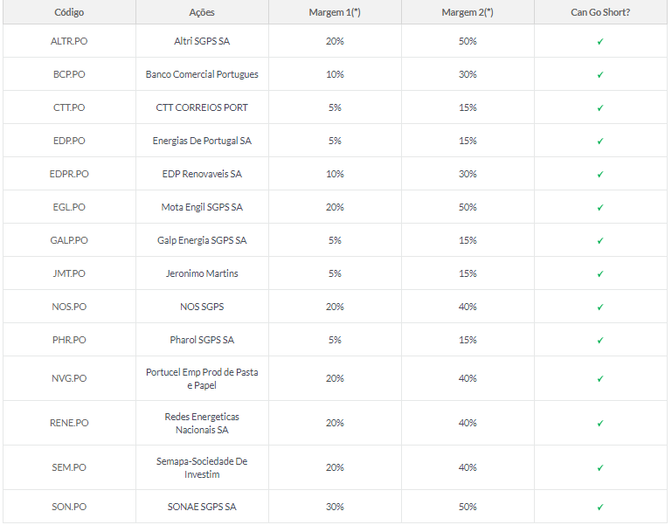The image size is (672, 525).
Task: Click the Portucel Emp Prod de Pasta name
Action: click(202, 372)
